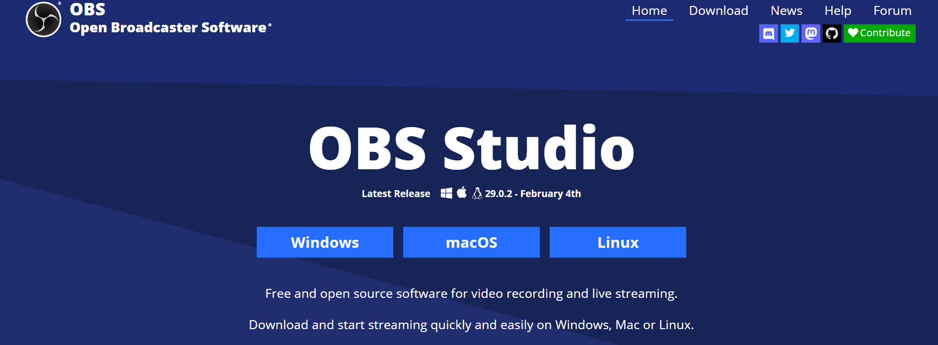Click the 'OBS' header wordmark
Screen dimensions: 938x345
pos(88,9)
